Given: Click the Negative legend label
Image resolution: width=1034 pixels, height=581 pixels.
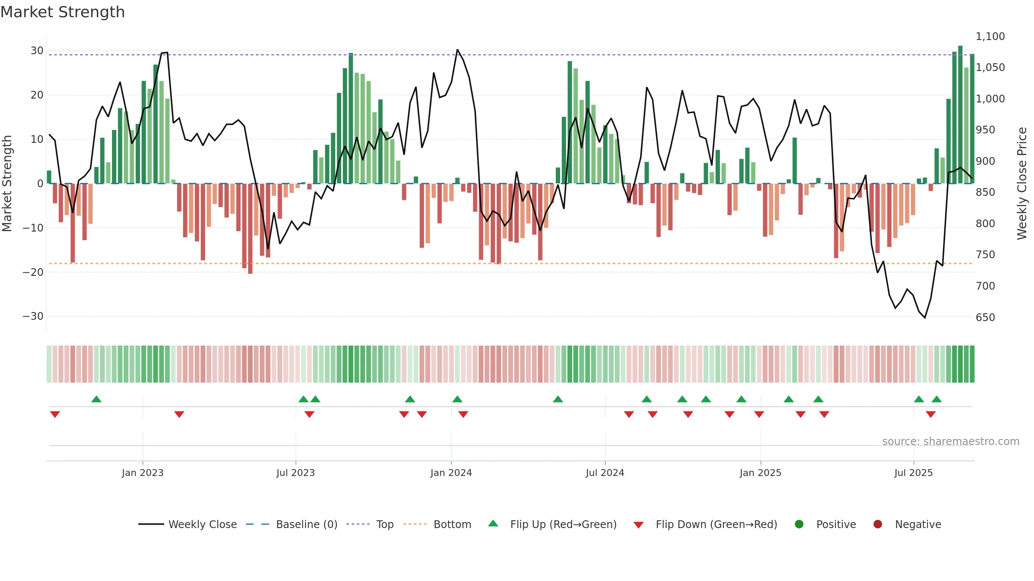Looking at the screenshot, I should coord(918,524).
